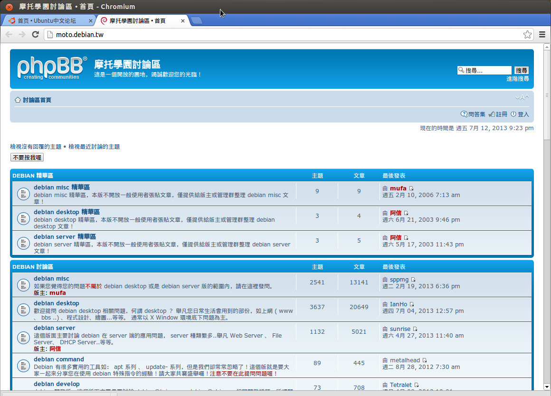
Task: Open moderator 阿信 under debian server
Action: pyautogui.click(x=55, y=349)
